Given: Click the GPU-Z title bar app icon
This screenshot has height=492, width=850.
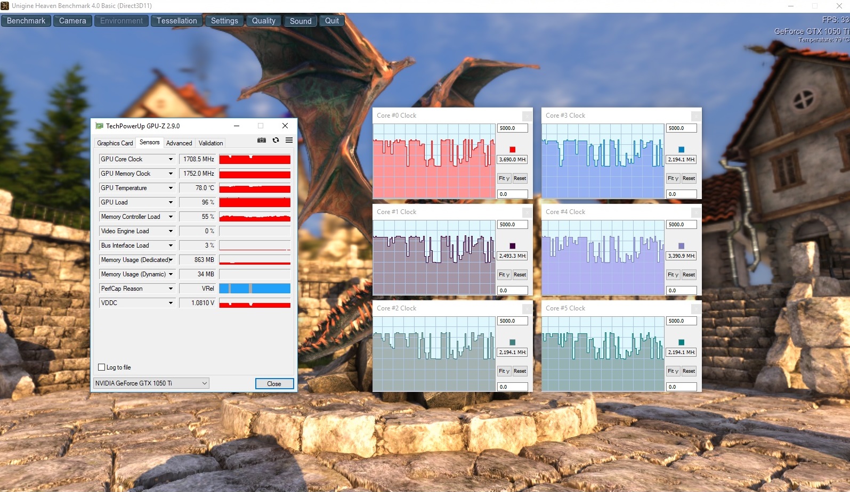Looking at the screenshot, I should 99,126.
